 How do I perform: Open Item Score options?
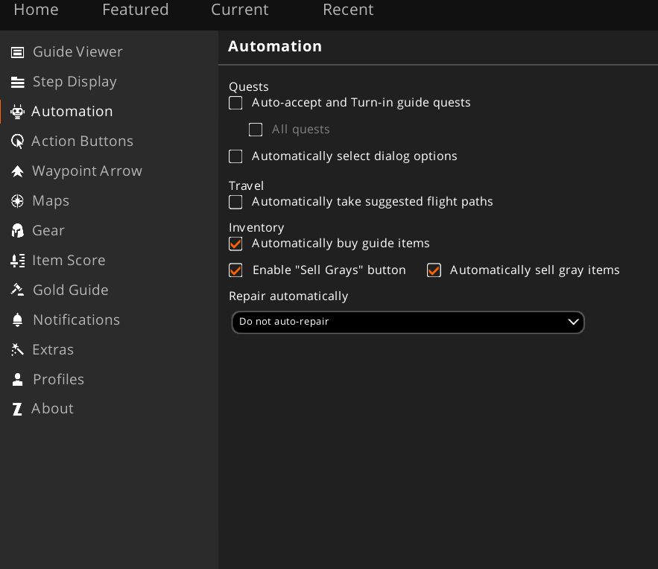tap(69, 261)
